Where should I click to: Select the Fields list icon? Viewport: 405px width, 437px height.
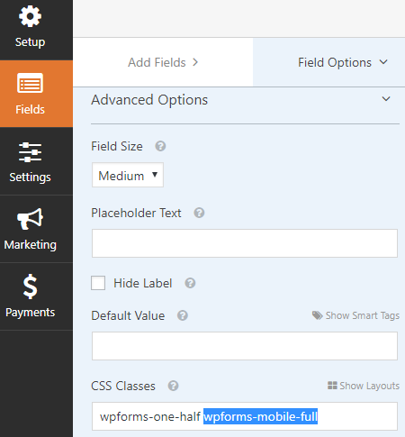[30, 83]
